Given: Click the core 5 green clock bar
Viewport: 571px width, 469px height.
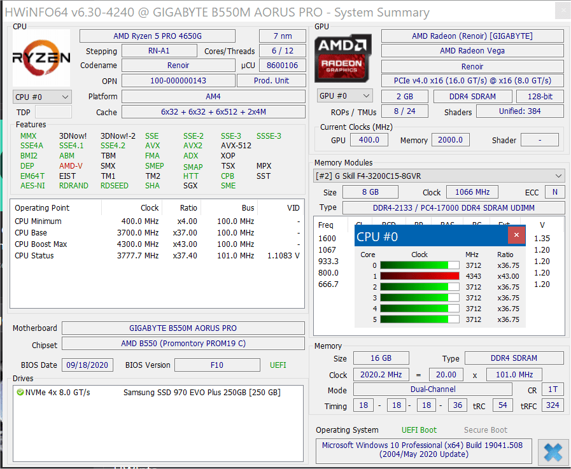Looking at the screenshot, I should pos(419,319).
